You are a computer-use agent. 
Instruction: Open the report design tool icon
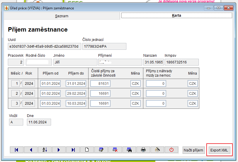[x=157, y=150]
